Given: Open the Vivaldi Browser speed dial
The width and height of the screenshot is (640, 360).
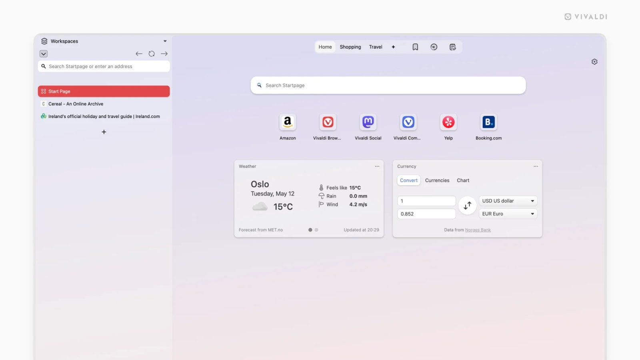Looking at the screenshot, I should tap(328, 122).
